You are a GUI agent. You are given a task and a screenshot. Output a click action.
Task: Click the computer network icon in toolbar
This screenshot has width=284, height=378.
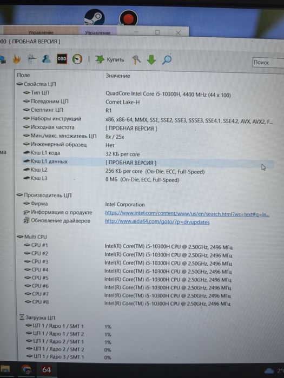(x=2, y=59)
